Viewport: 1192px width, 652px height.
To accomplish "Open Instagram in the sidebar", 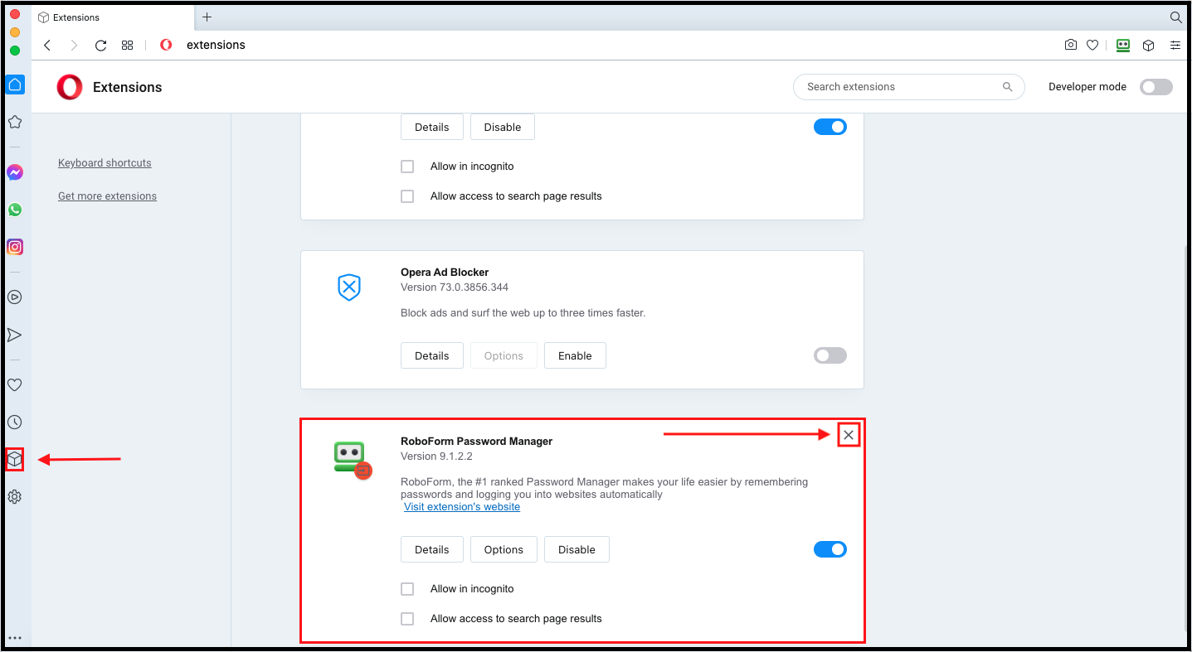I will [x=15, y=247].
